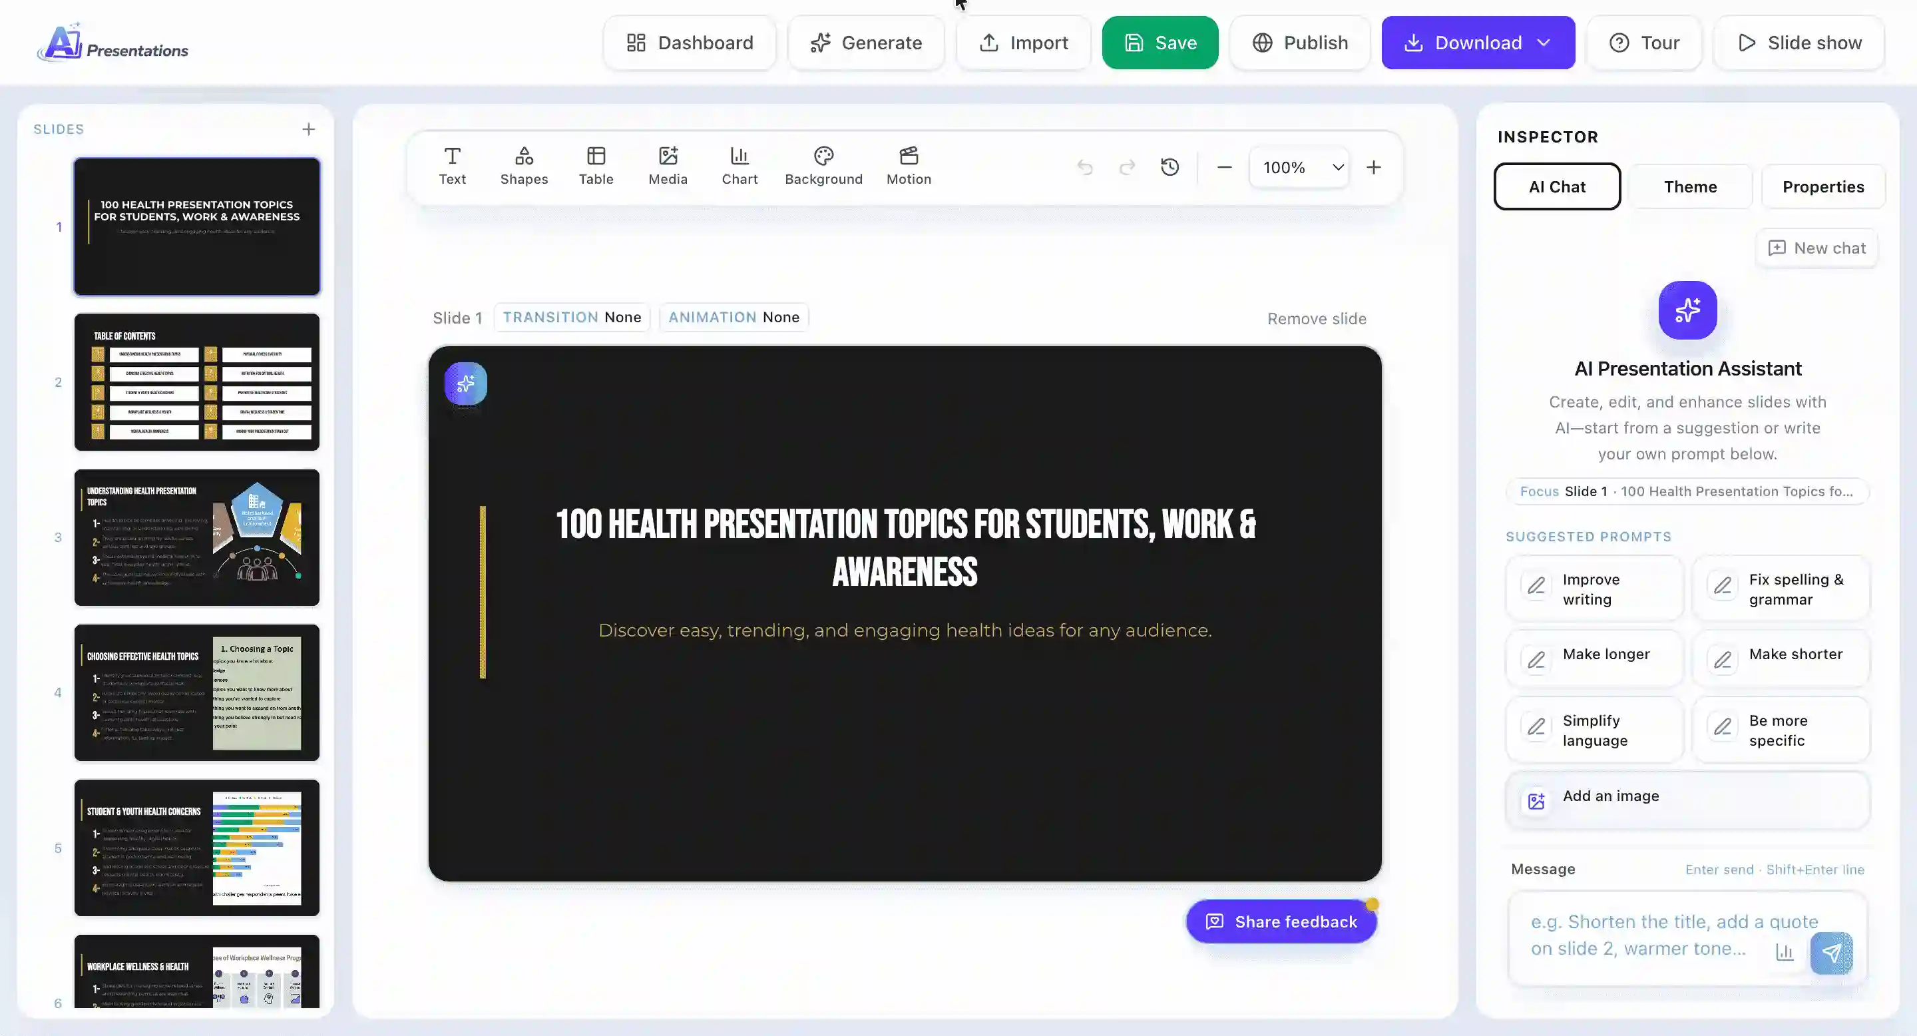Open the Shapes tool
1917x1036 pixels.
coord(524,166)
